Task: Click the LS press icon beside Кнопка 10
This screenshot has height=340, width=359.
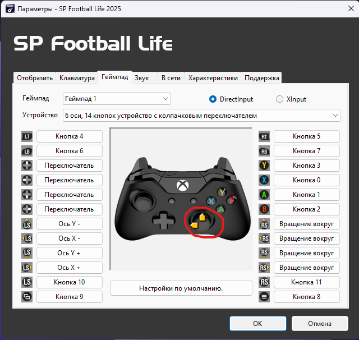Action: (x=27, y=282)
